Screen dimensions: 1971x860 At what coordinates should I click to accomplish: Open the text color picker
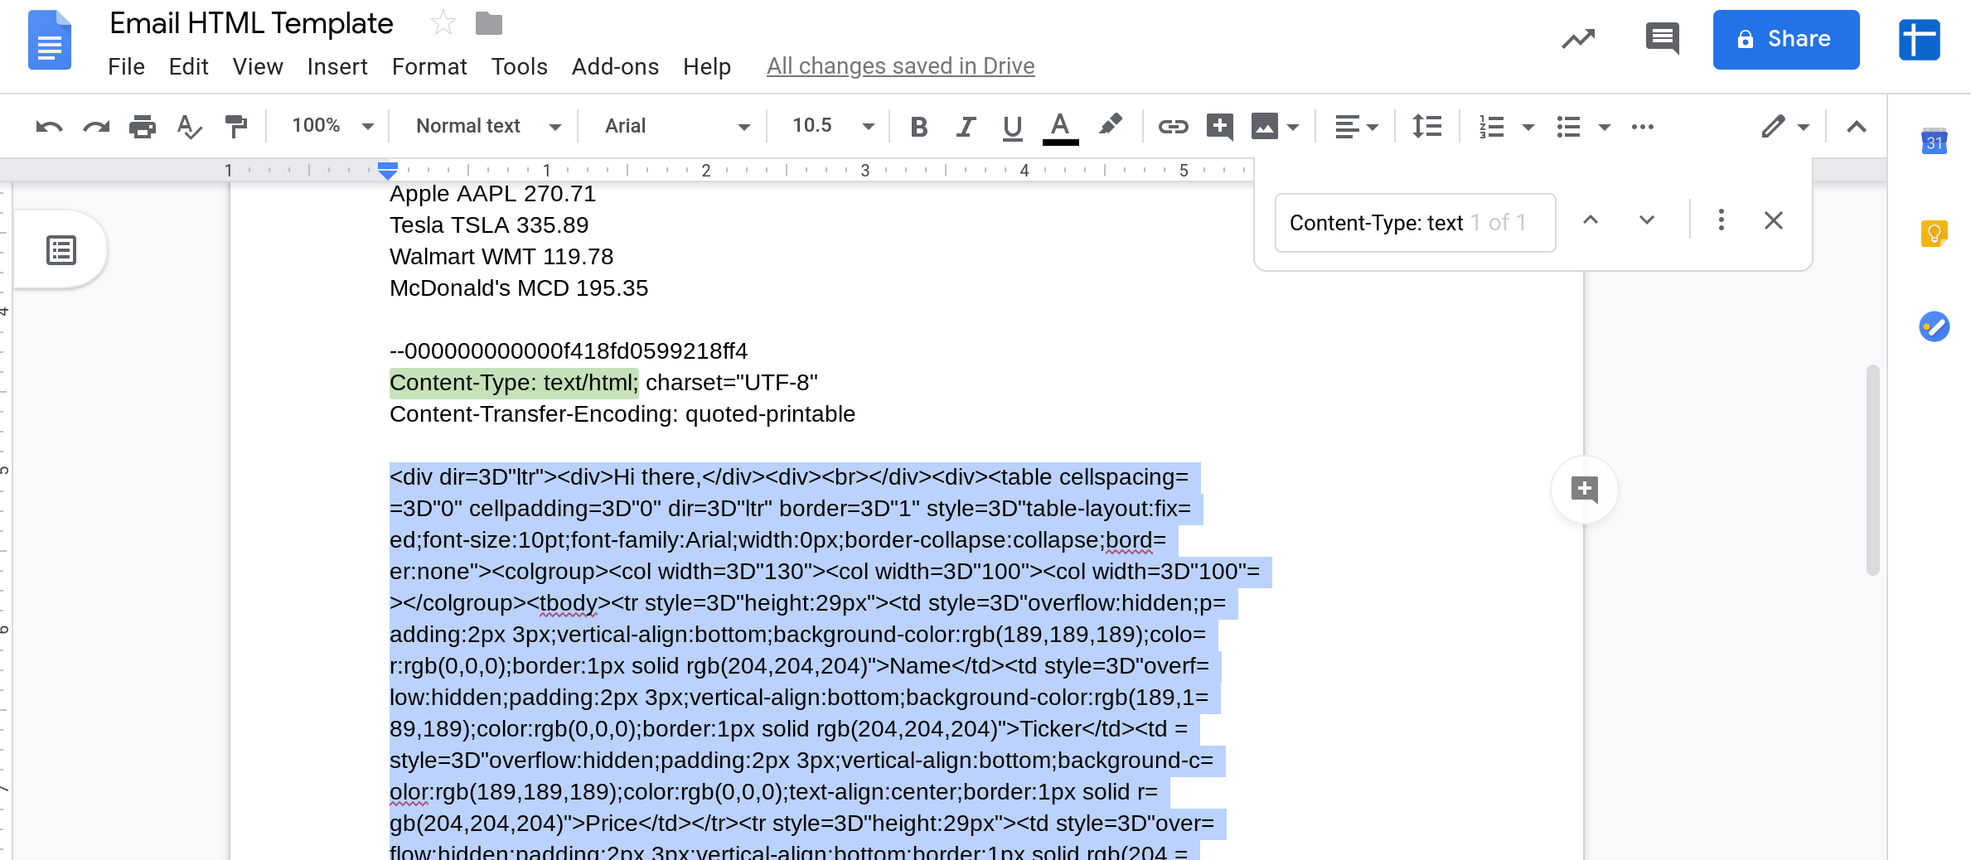click(x=1060, y=128)
